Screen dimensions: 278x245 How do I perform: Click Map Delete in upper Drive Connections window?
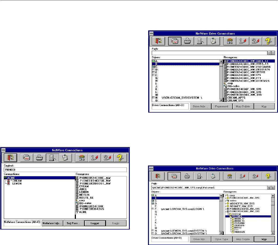click(243, 106)
